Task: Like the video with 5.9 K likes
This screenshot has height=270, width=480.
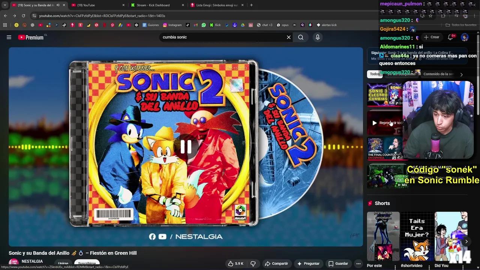Action: point(236,264)
